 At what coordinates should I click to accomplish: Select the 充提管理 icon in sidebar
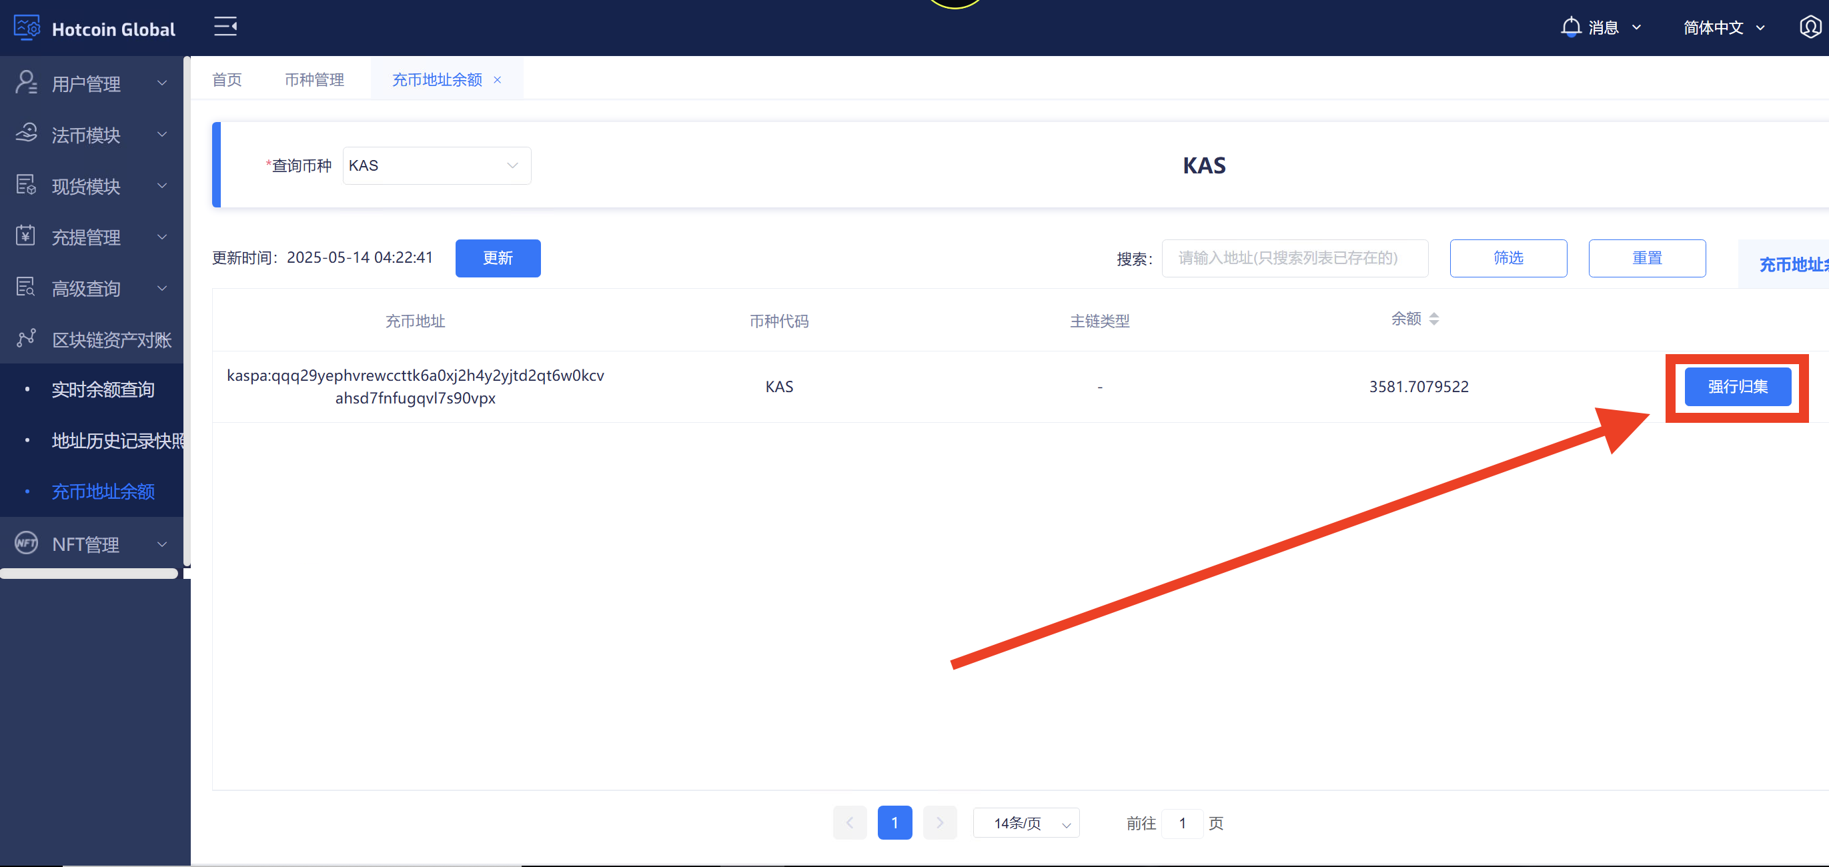(x=26, y=237)
